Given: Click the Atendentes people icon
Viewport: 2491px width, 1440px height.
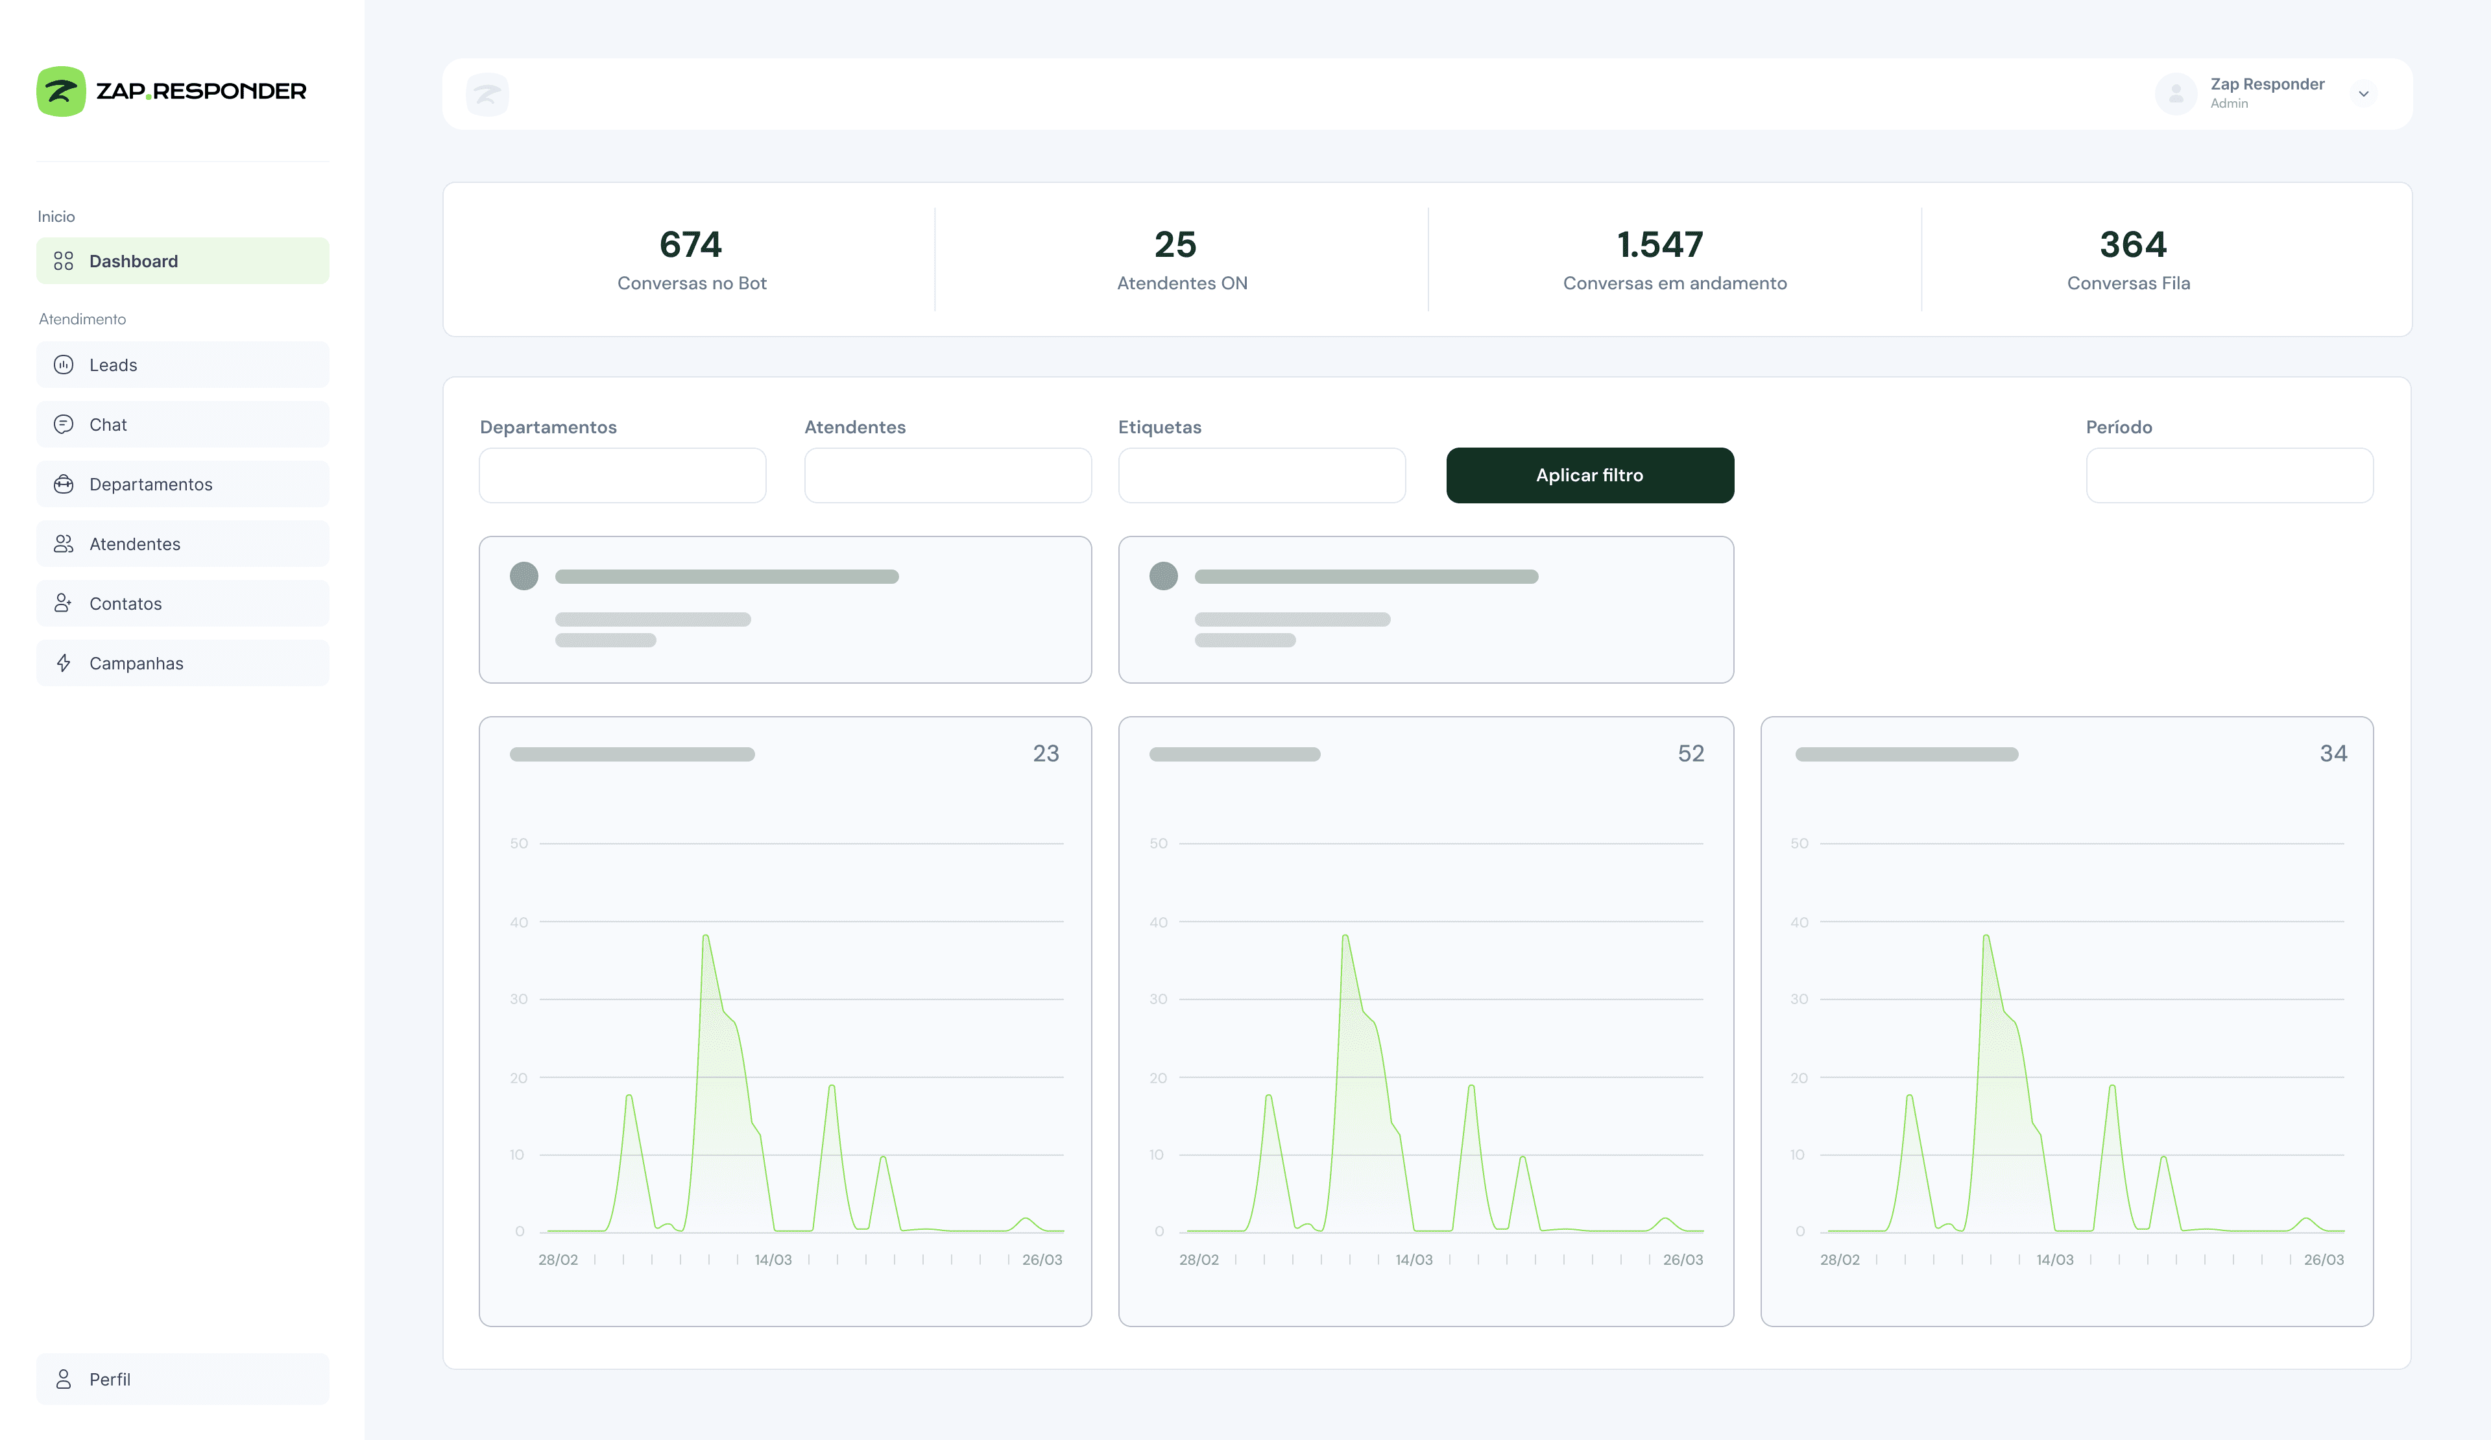Looking at the screenshot, I should point(64,544).
